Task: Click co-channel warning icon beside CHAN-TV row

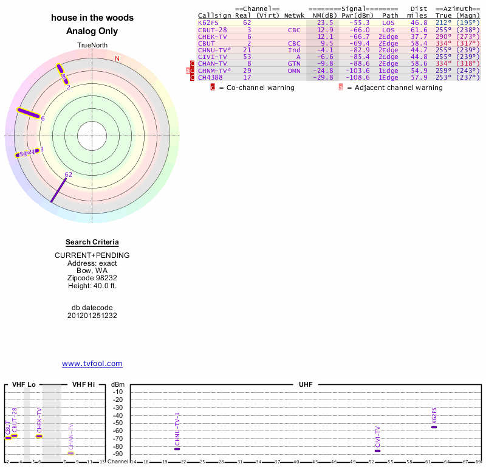Action: pos(193,64)
